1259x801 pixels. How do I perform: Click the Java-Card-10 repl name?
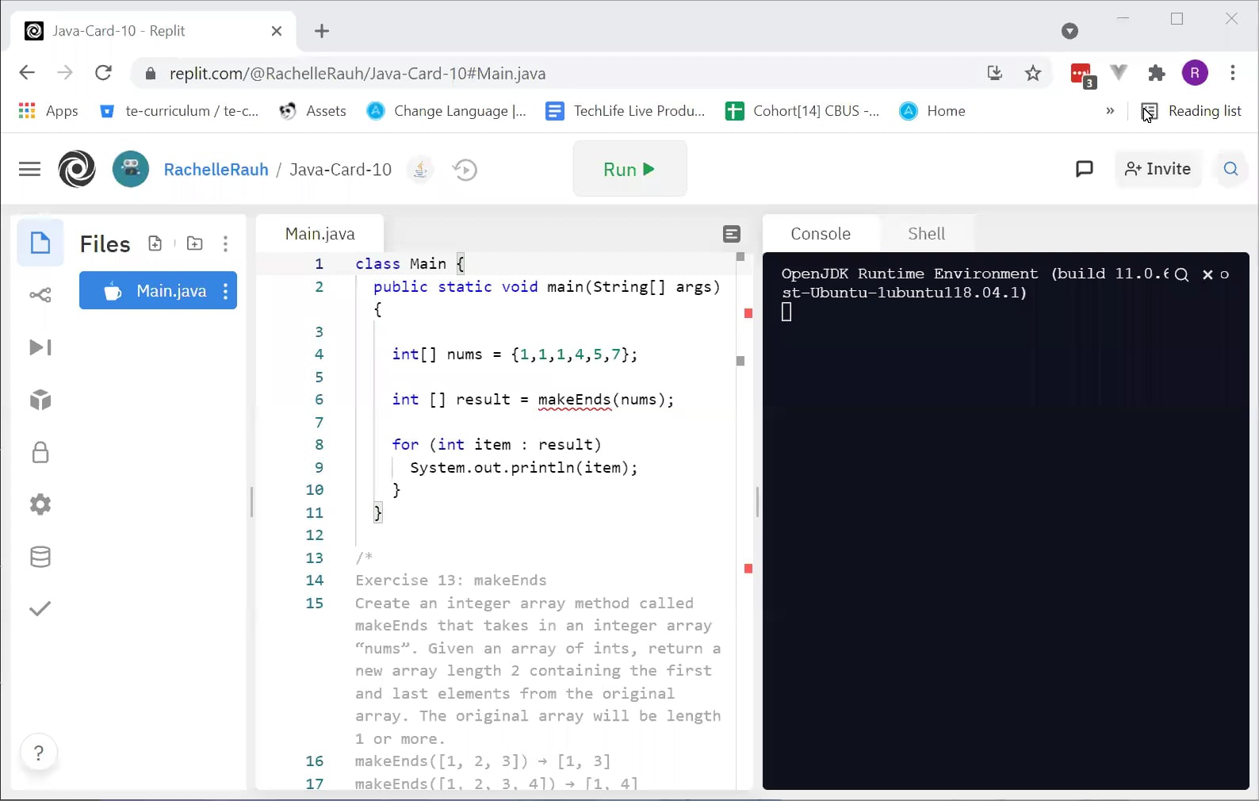(340, 170)
